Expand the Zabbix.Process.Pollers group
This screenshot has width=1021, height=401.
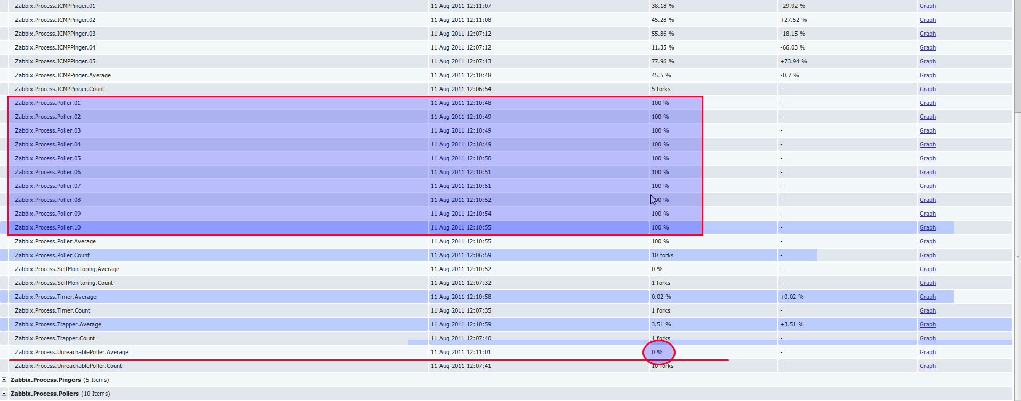[x=4, y=394]
